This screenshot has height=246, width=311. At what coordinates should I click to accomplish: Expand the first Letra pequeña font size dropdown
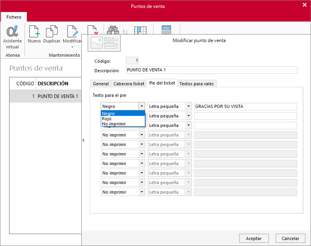tap(188, 106)
